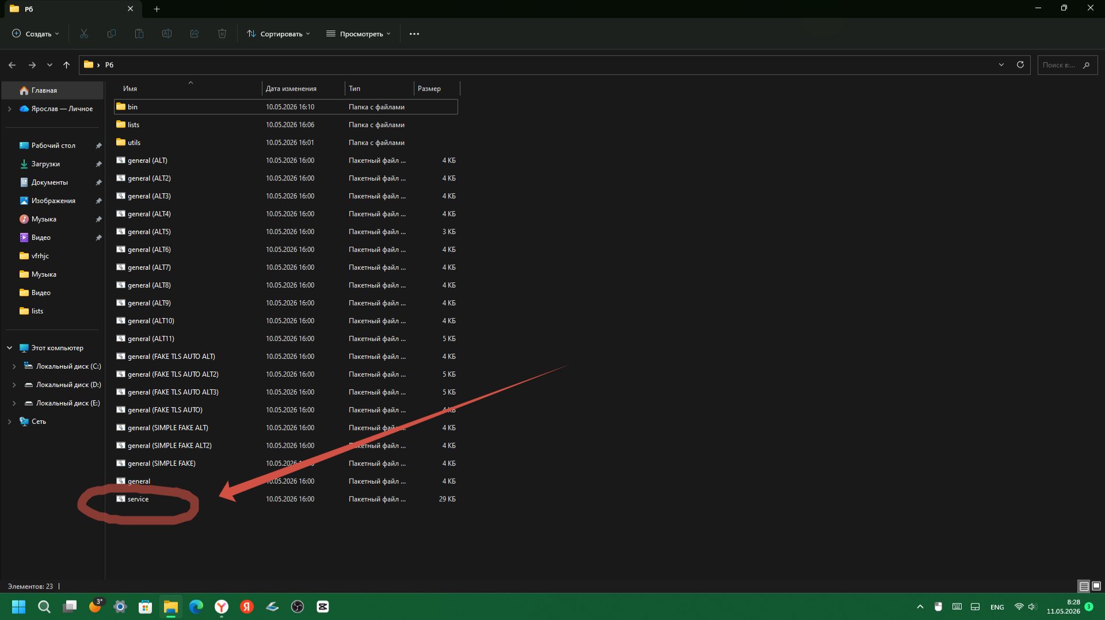The width and height of the screenshot is (1105, 620).
Task: Switch to large thumbnails view icon
Action: click(x=1096, y=586)
